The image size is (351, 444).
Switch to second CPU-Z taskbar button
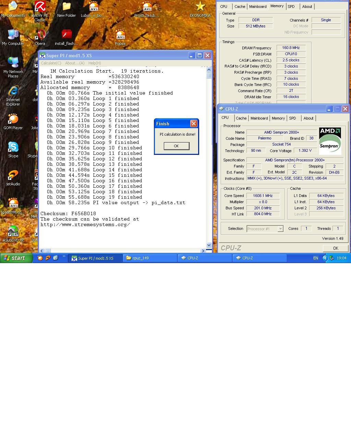click(260, 258)
